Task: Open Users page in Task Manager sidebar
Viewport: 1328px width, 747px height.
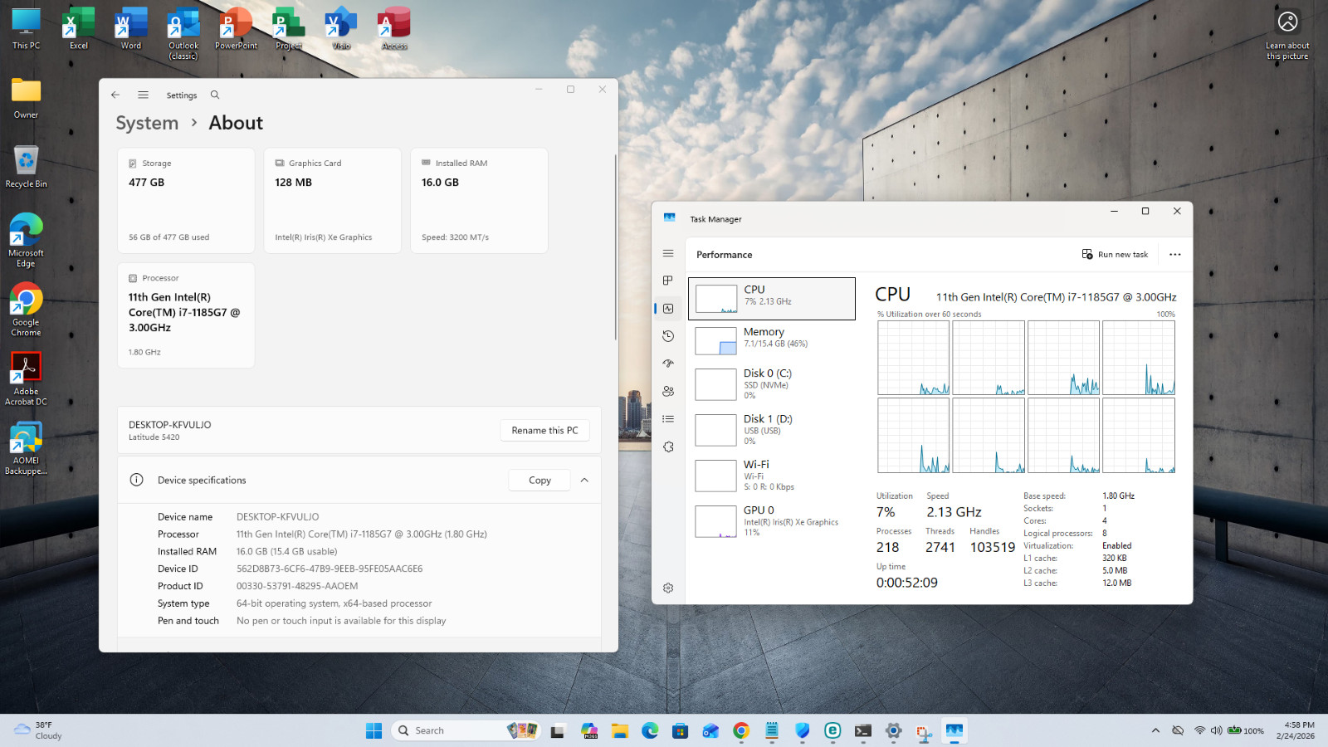Action: (x=668, y=391)
